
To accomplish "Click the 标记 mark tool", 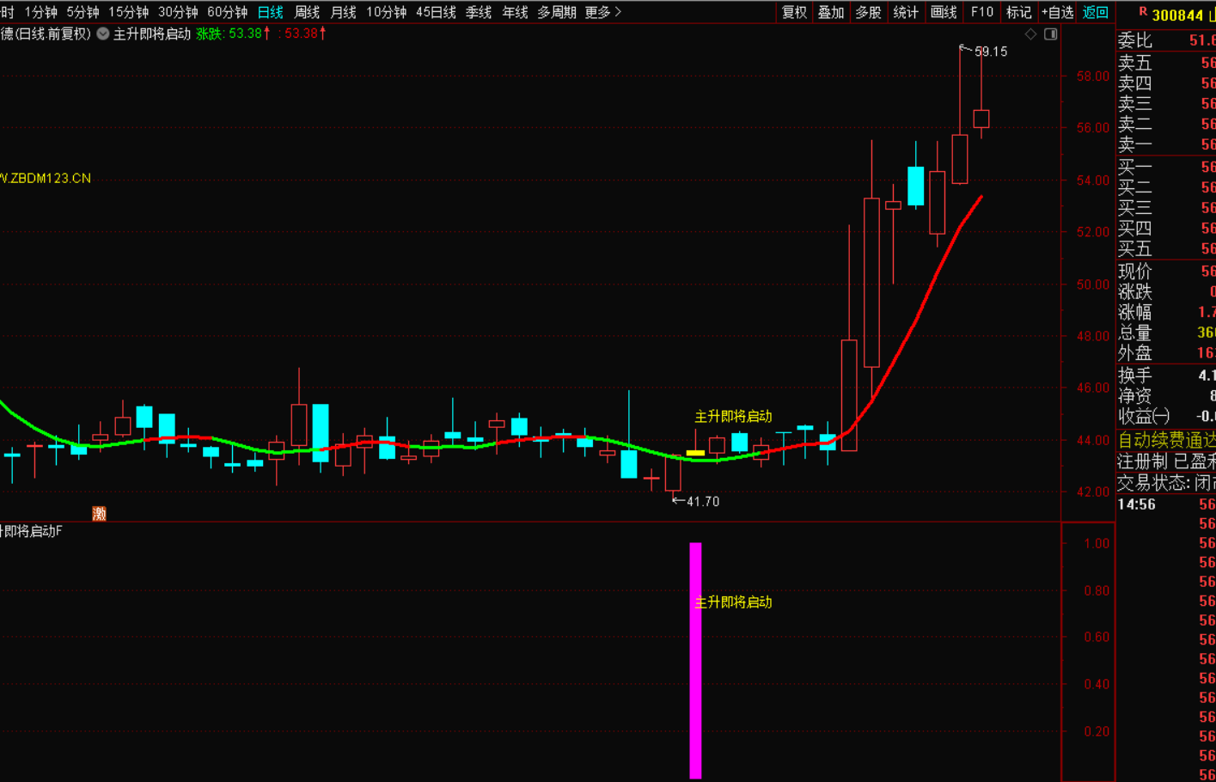I will tap(1018, 12).
